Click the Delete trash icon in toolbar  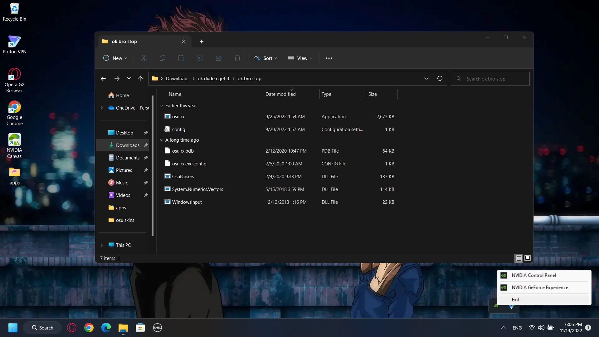coord(237,58)
